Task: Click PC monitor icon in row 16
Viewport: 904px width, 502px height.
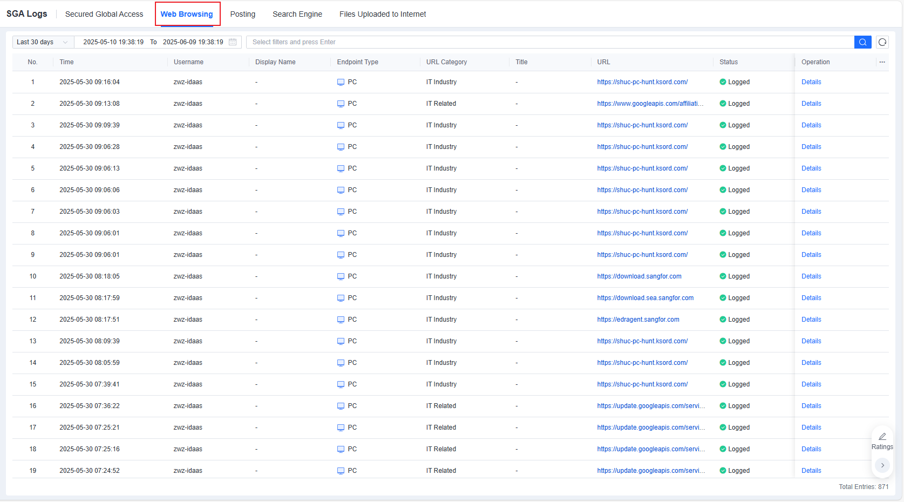Action: (341, 406)
